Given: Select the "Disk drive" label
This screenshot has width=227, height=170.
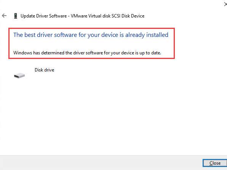Looking at the screenshot, I should tap(45, 70).
